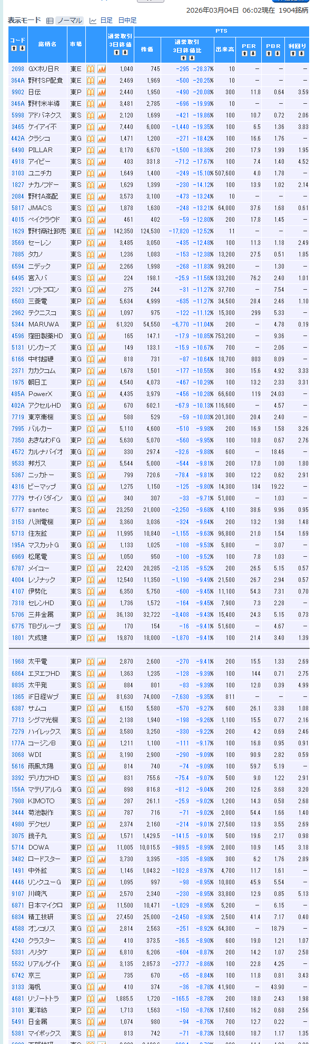Open stock code 2098 link
Screen dimensions: 316x1044
coord(18,69)
